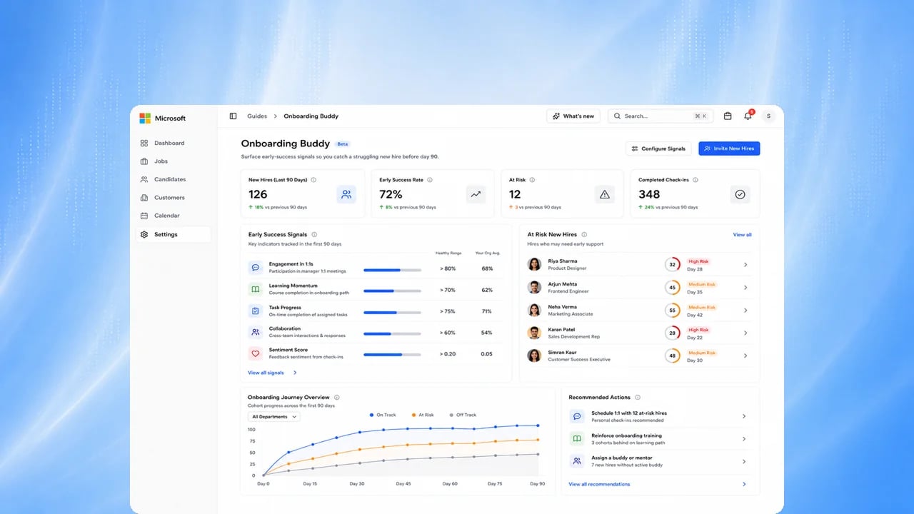Click the trend arrow icon on Early Success Rate card
The image size is (914, 514).
coord(476,194)
